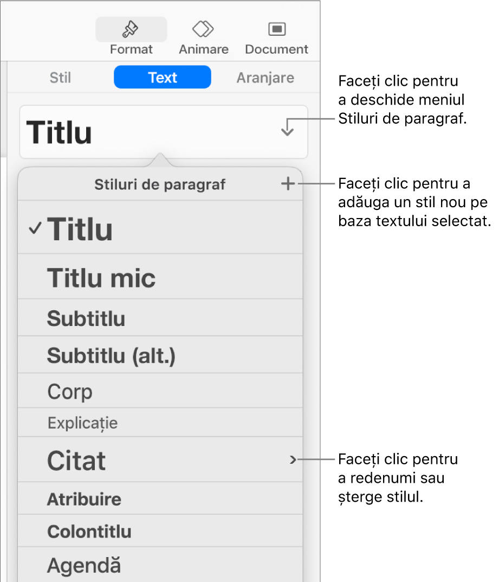Switch to the Text tab
The image size is (499, 582).
(162, 78)
